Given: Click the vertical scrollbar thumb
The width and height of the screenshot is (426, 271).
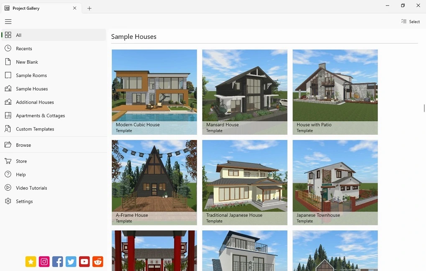Looking at the screenshot, I should pyautogui.click(x=424, y=108).
